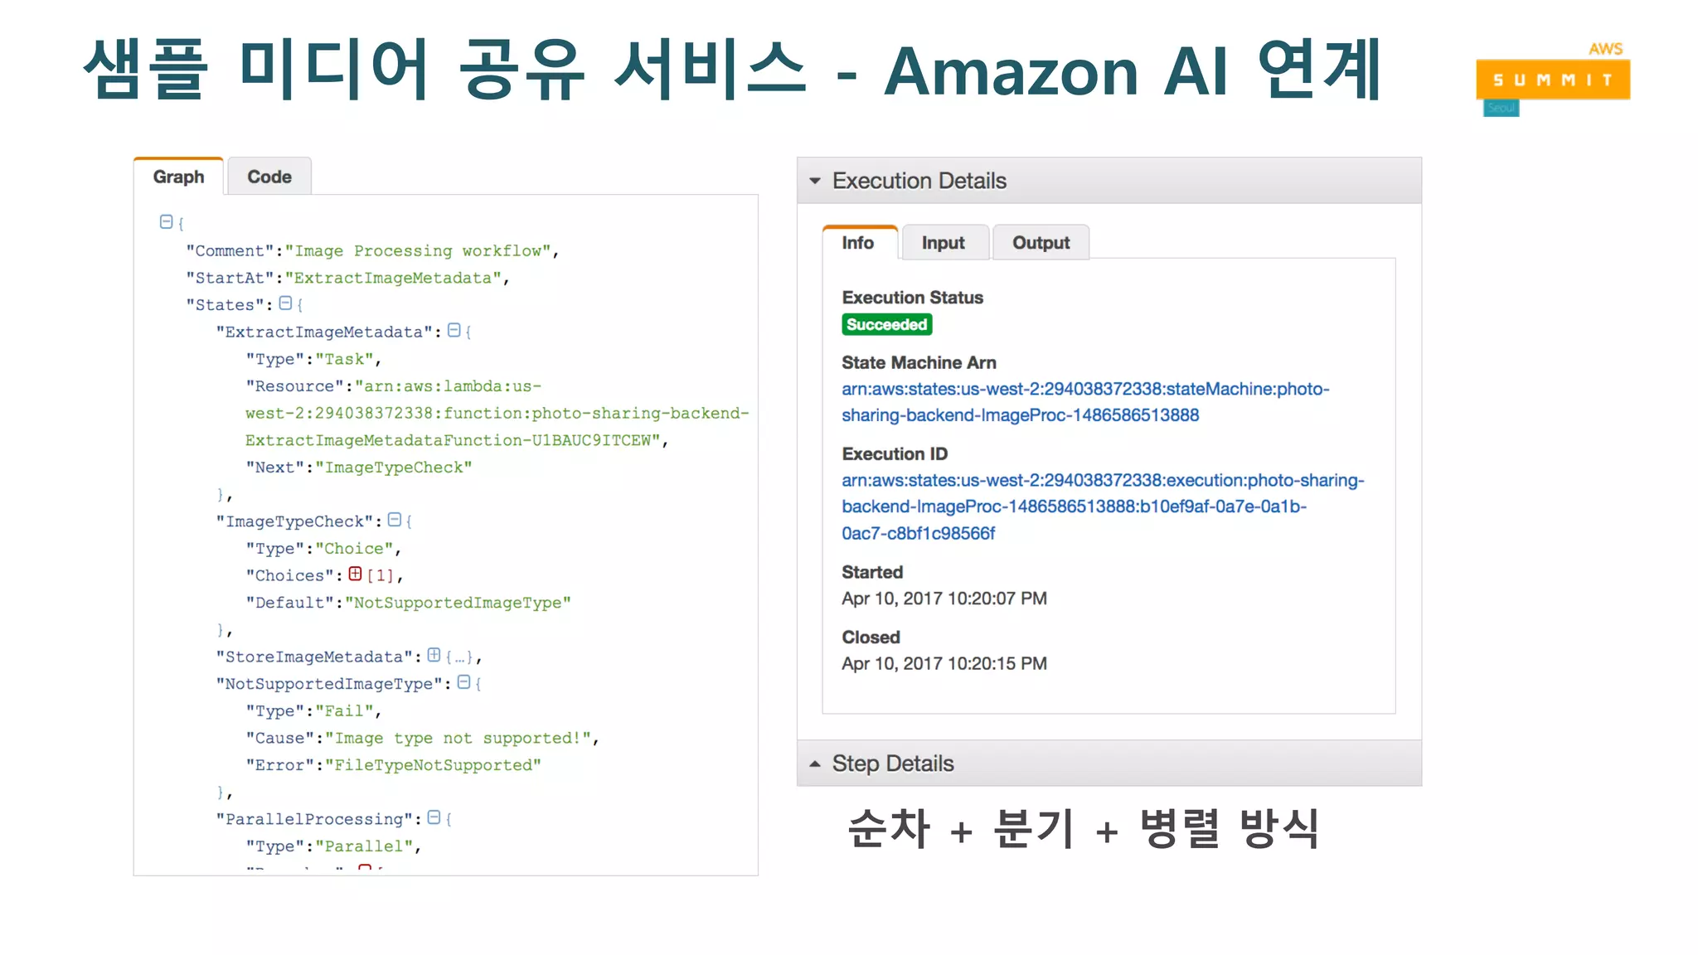Collapse the Execution Details panel arrow
The height and width of the screenshot is (955, 1698).
coord(815,181)
